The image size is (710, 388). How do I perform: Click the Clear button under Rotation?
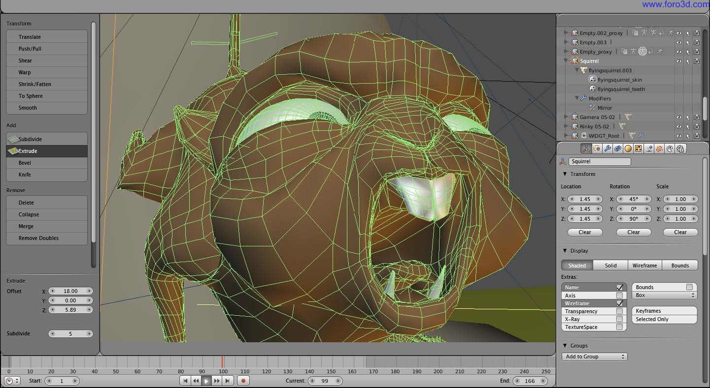[x=634, y=232]
